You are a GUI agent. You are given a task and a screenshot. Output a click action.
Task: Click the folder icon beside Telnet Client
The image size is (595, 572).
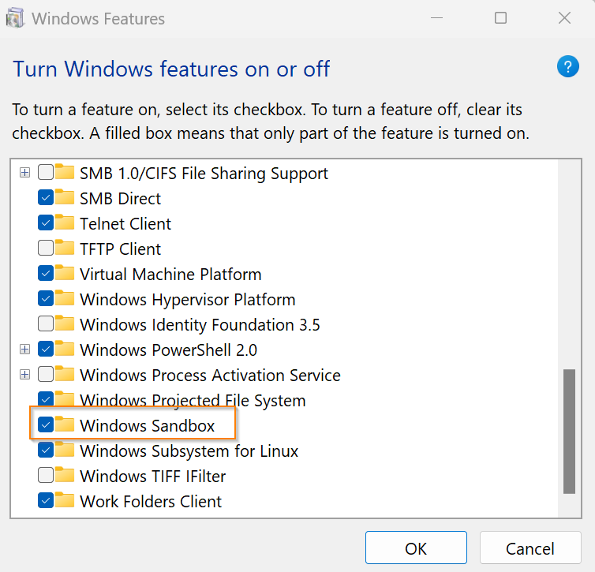(65, 224)
